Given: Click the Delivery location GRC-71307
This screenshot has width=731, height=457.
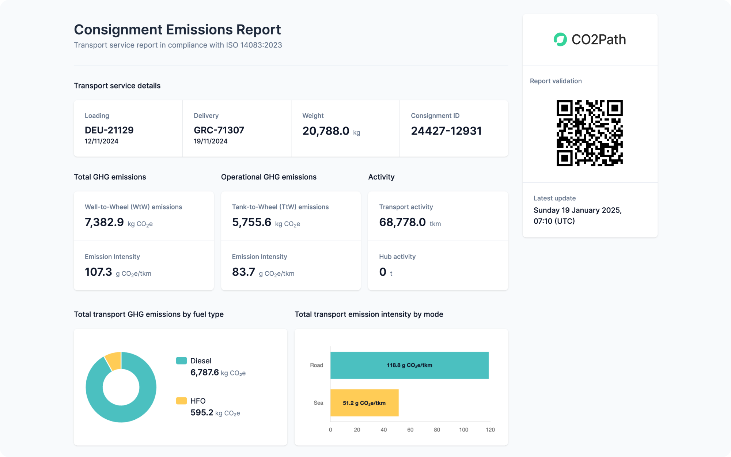Looking at the screenshot, I should (x=219, y=130).
